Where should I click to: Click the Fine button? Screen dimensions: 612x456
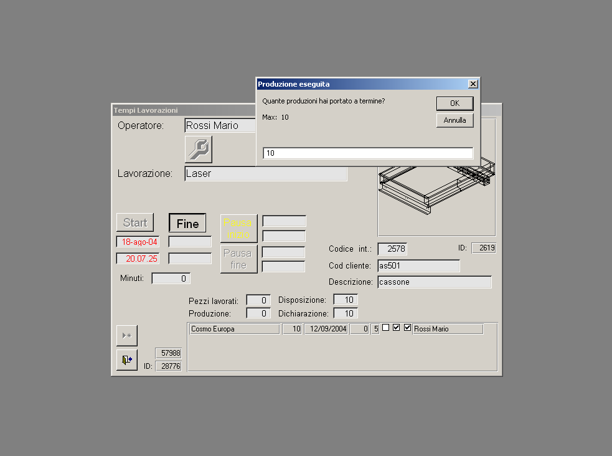187,223
